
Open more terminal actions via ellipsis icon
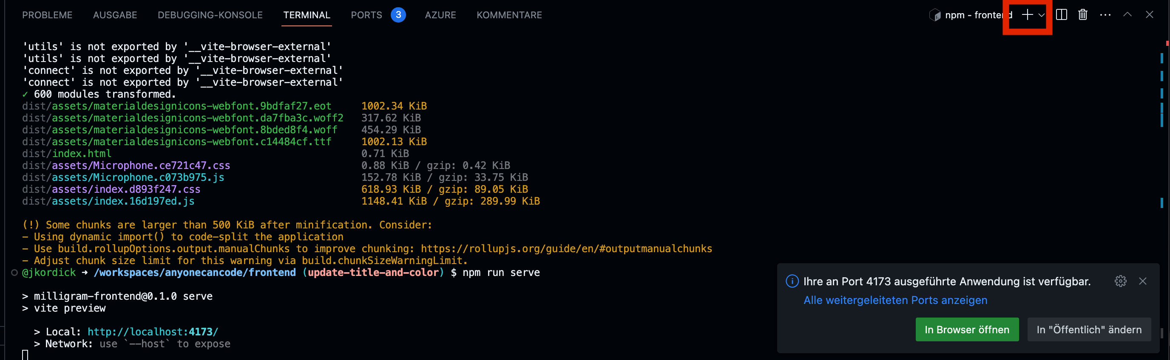point(1105,15)
